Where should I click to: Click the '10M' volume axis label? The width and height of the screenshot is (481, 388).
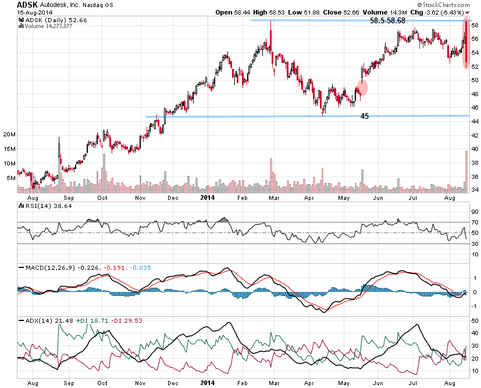pos(9,164)
